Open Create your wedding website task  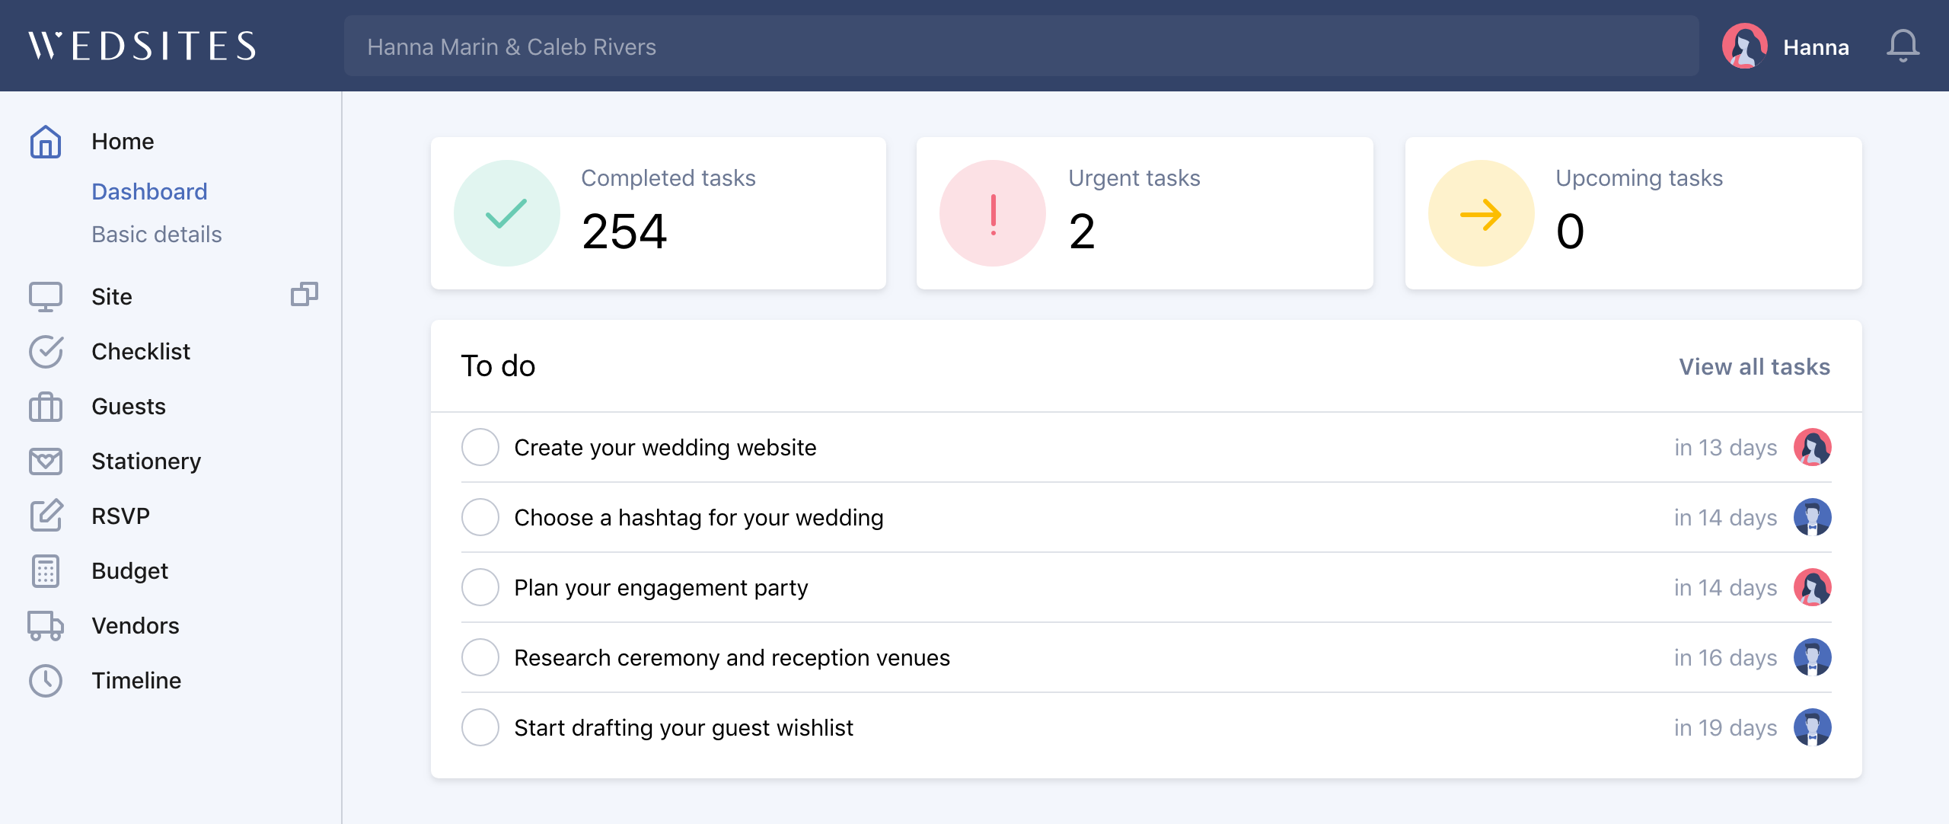[x=665, y=448]
